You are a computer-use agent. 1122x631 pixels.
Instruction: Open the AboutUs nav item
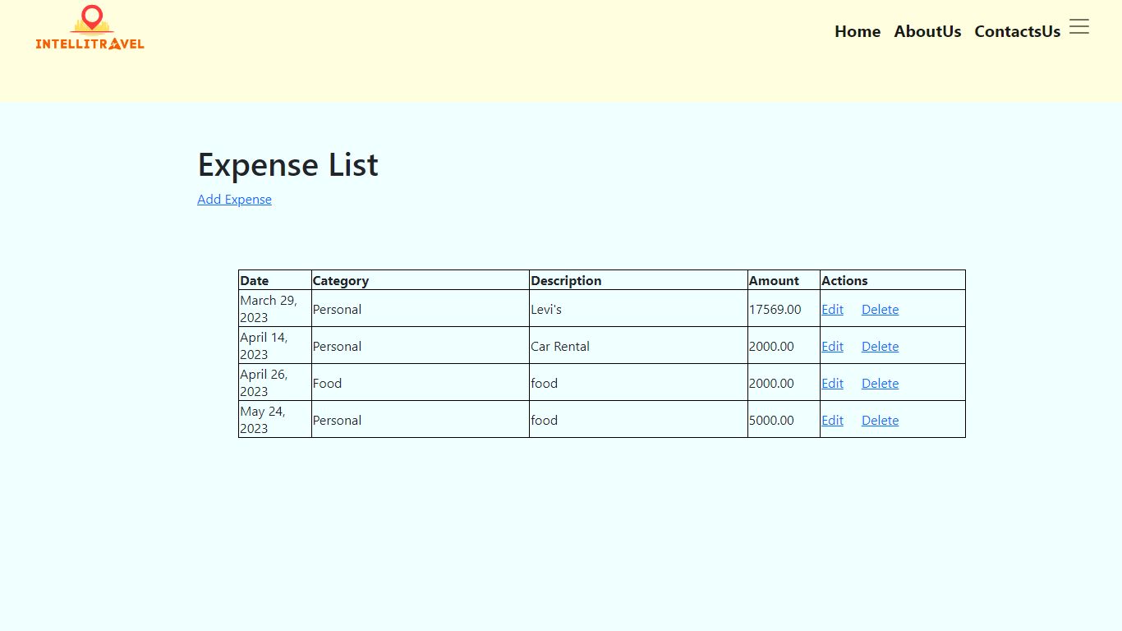point(927,31)
